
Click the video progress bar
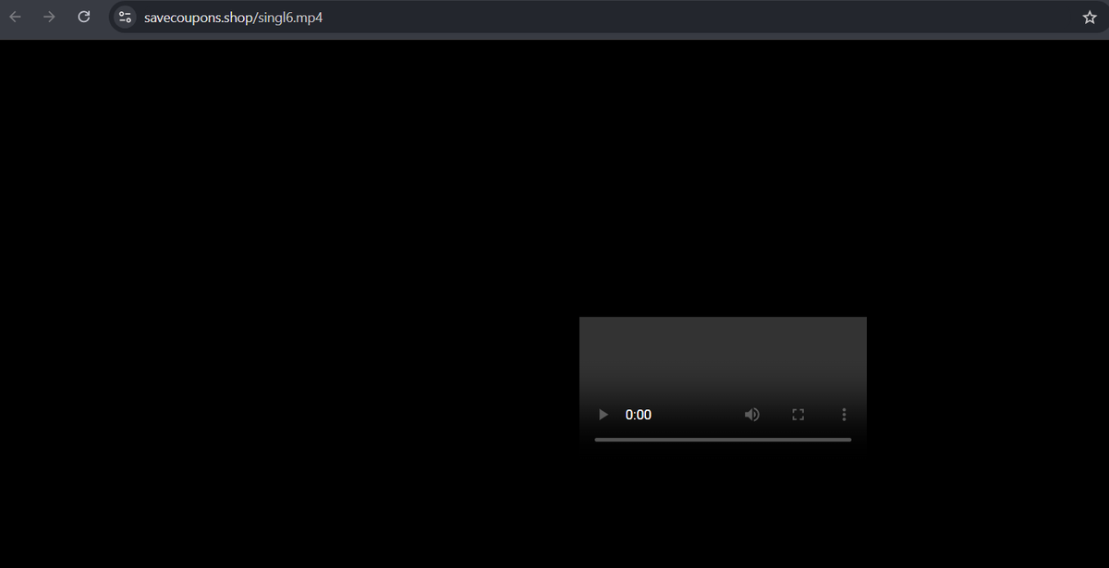(x=723, y=440)
